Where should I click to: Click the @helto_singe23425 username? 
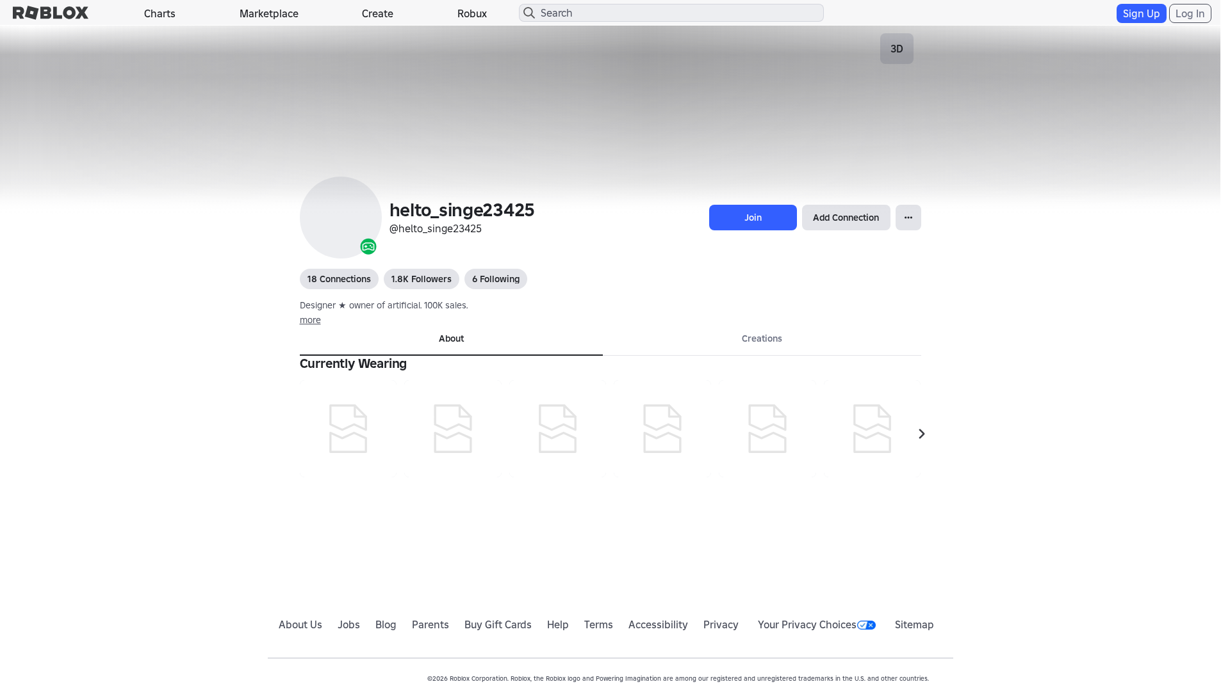click(436, 228)
